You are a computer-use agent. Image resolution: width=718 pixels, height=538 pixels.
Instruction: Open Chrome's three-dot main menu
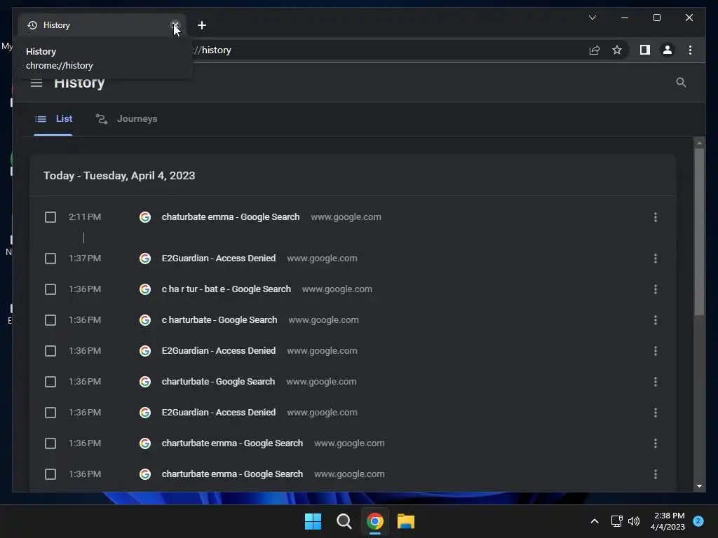690,50
